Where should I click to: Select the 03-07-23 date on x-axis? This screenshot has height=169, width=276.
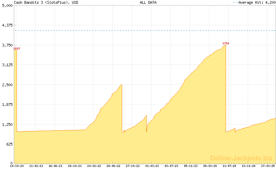pos(171,166)
